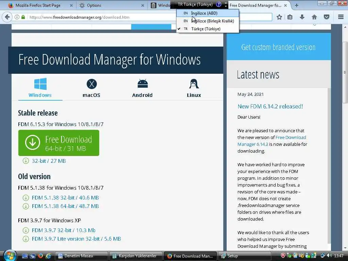Show bookmarks list icon in toolbar
Screen dimensions: 348x261
tap(290, 17)
